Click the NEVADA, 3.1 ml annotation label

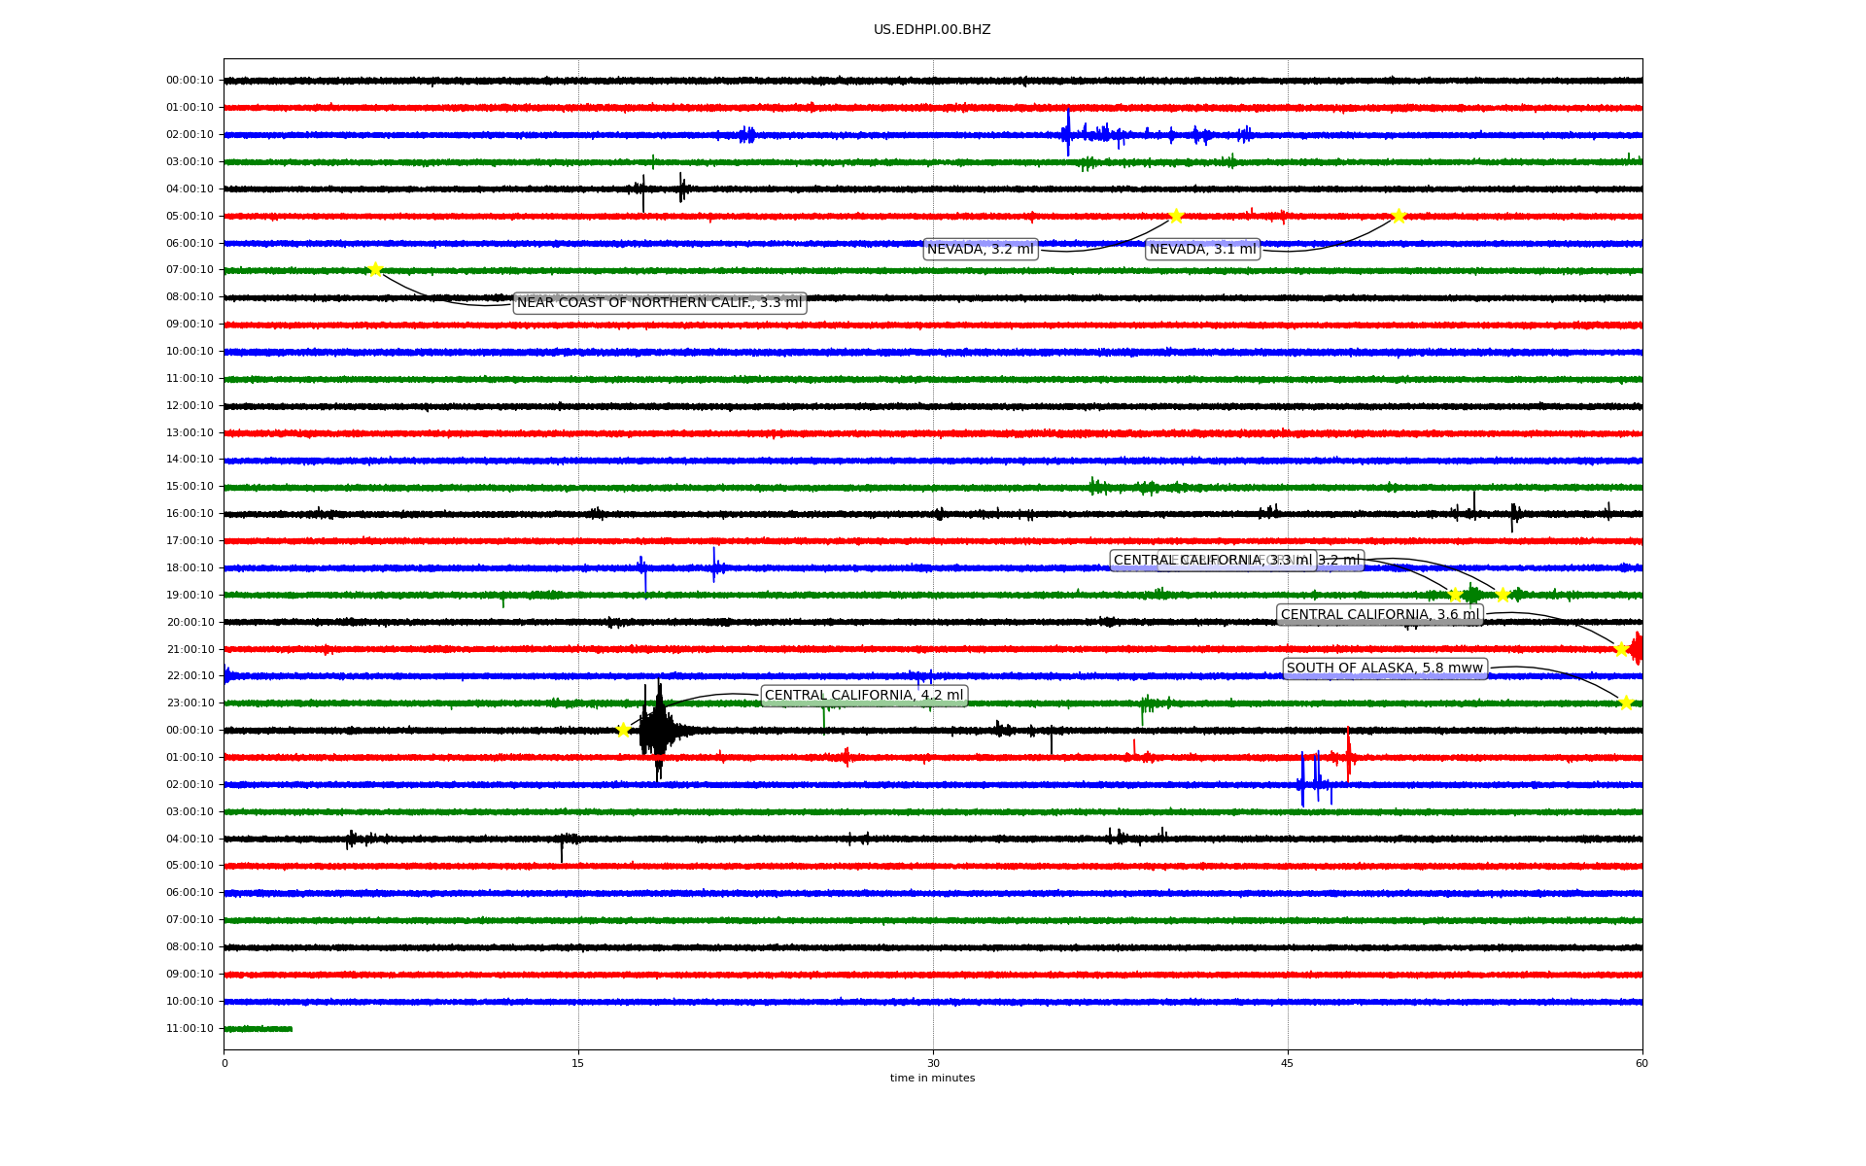pyautogui.click(x=1202, y=250)
